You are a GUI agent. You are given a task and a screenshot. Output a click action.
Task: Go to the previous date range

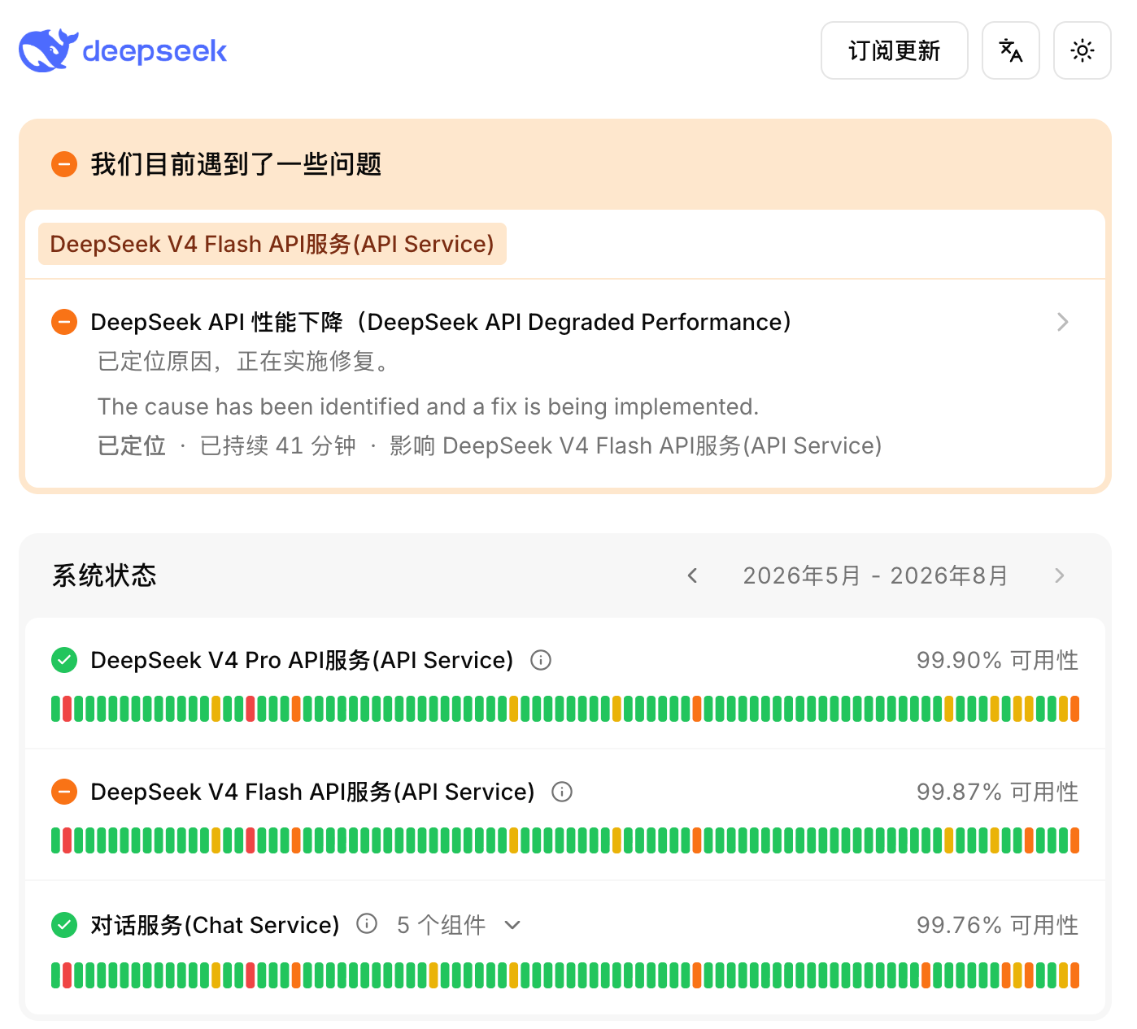pos(692,575)
